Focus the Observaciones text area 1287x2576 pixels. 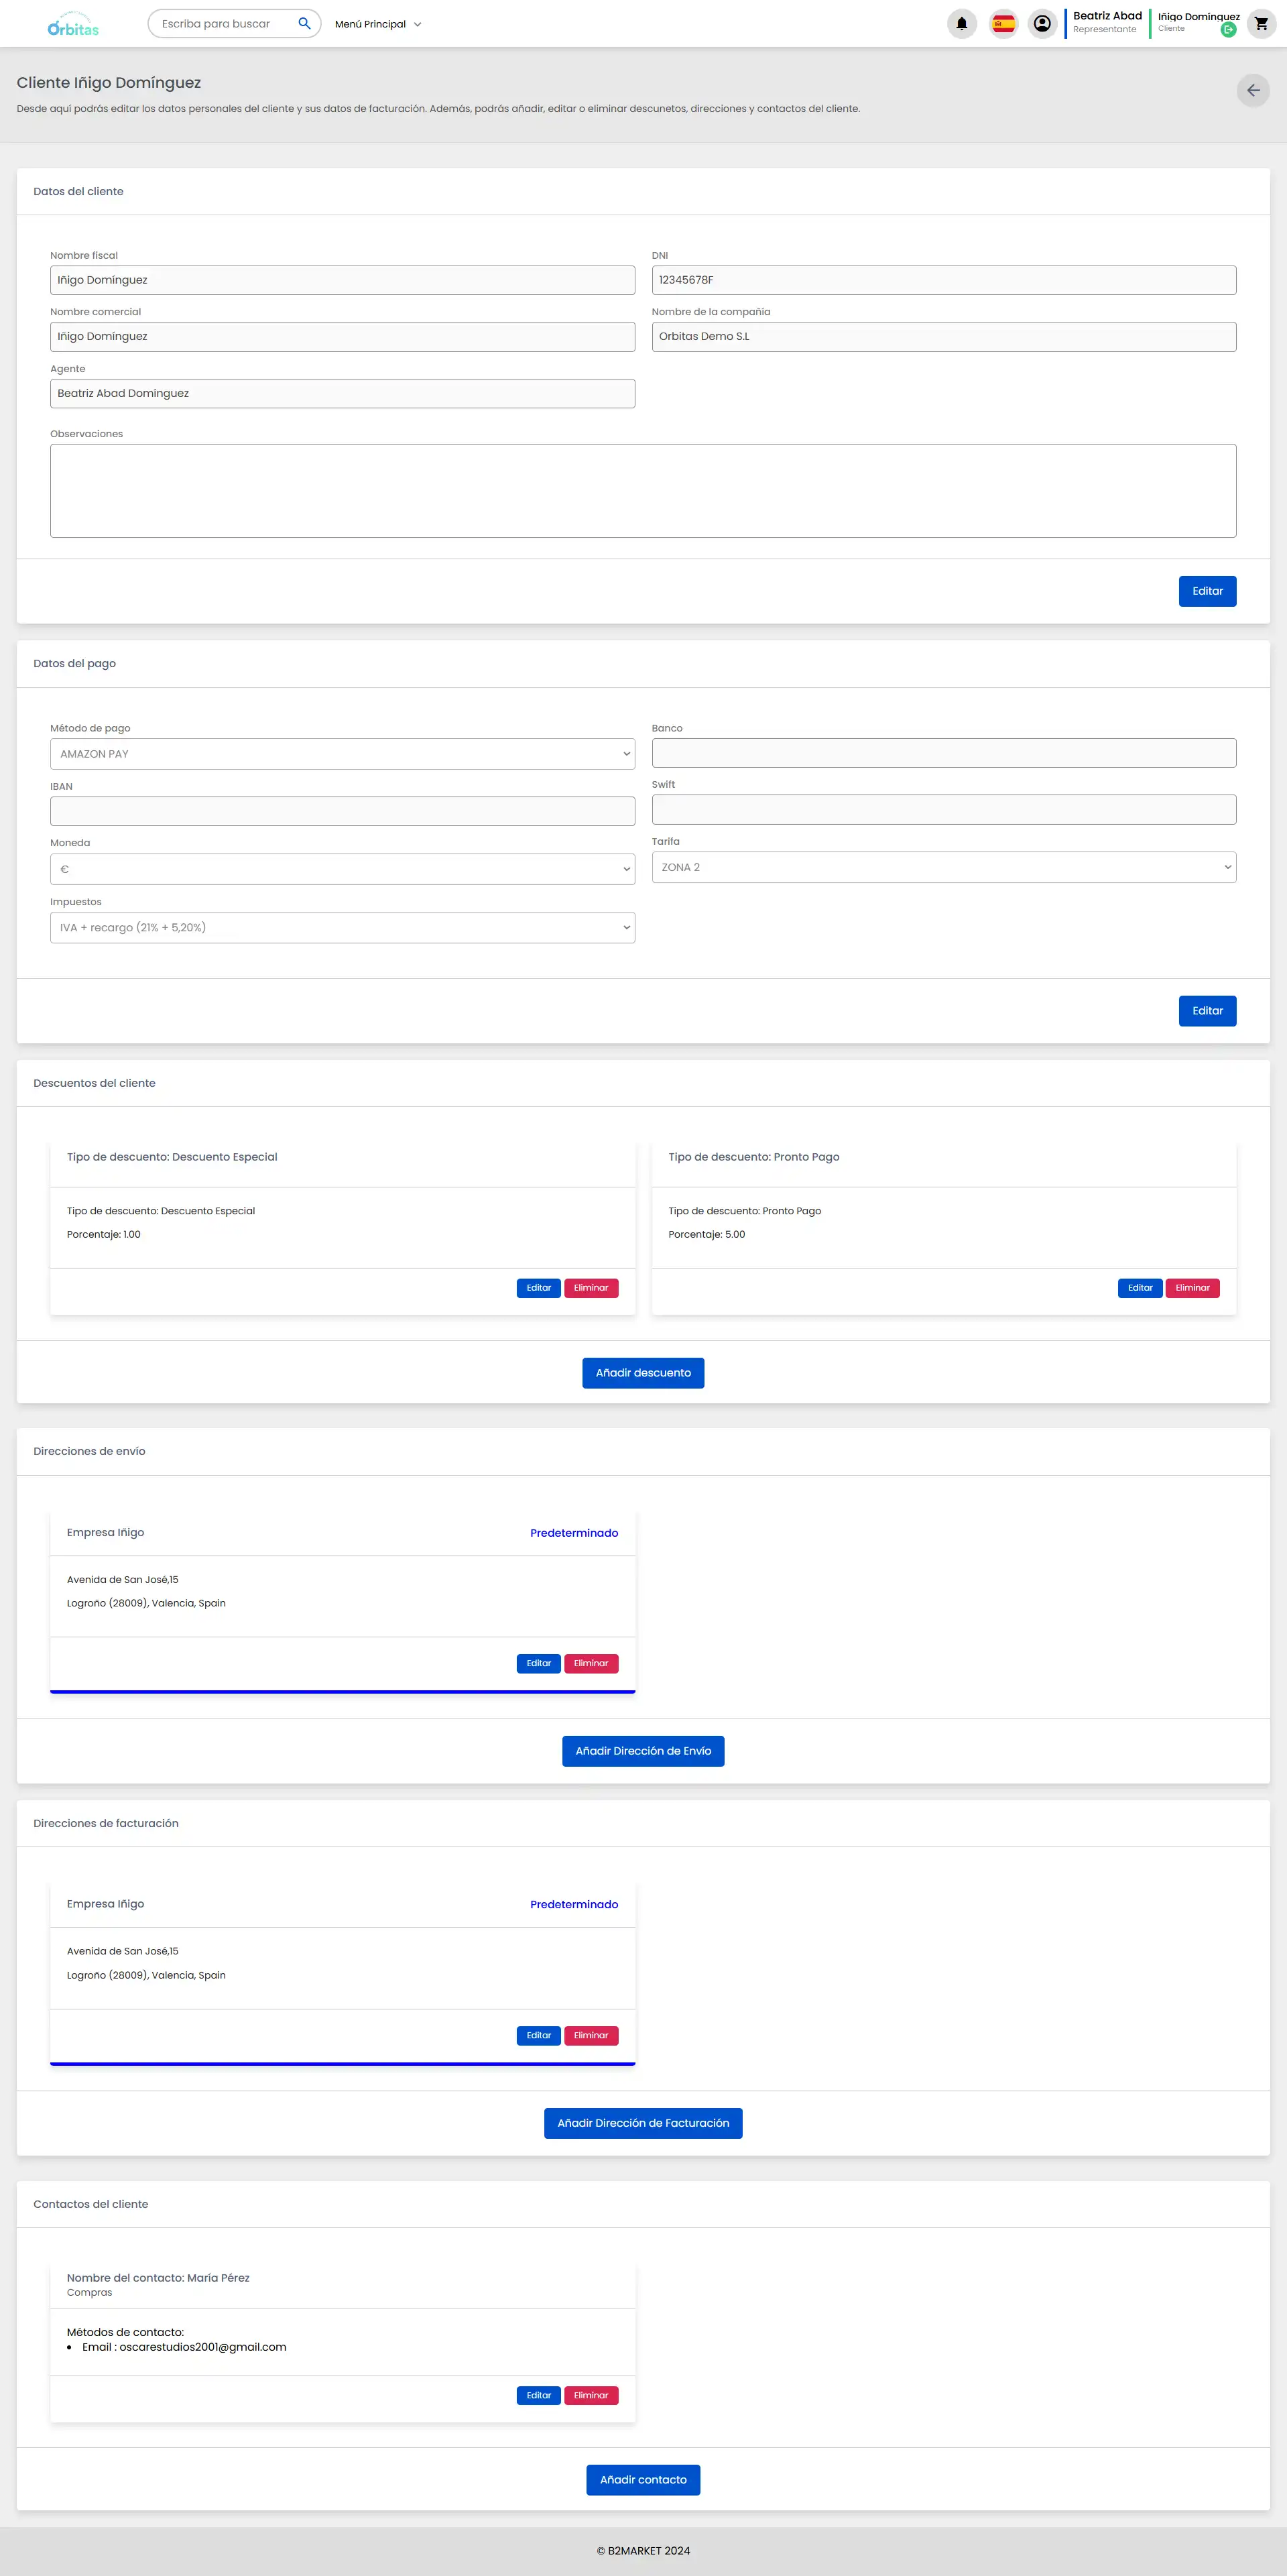coord(643,491)
